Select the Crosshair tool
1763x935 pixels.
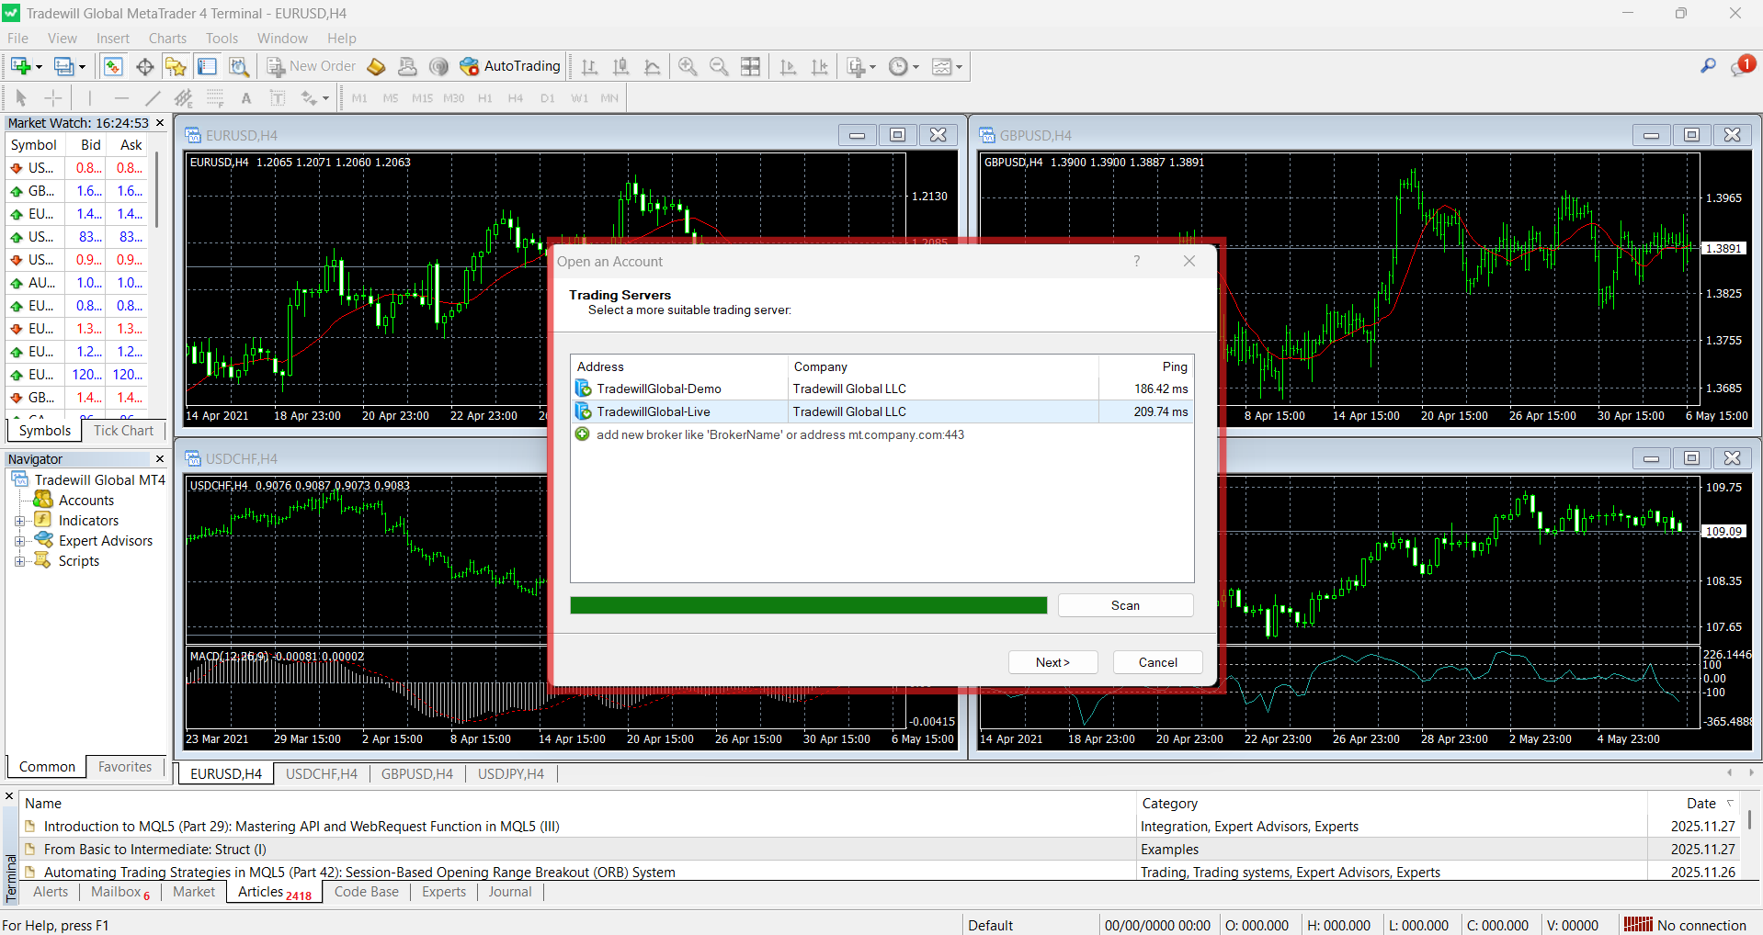53,97
